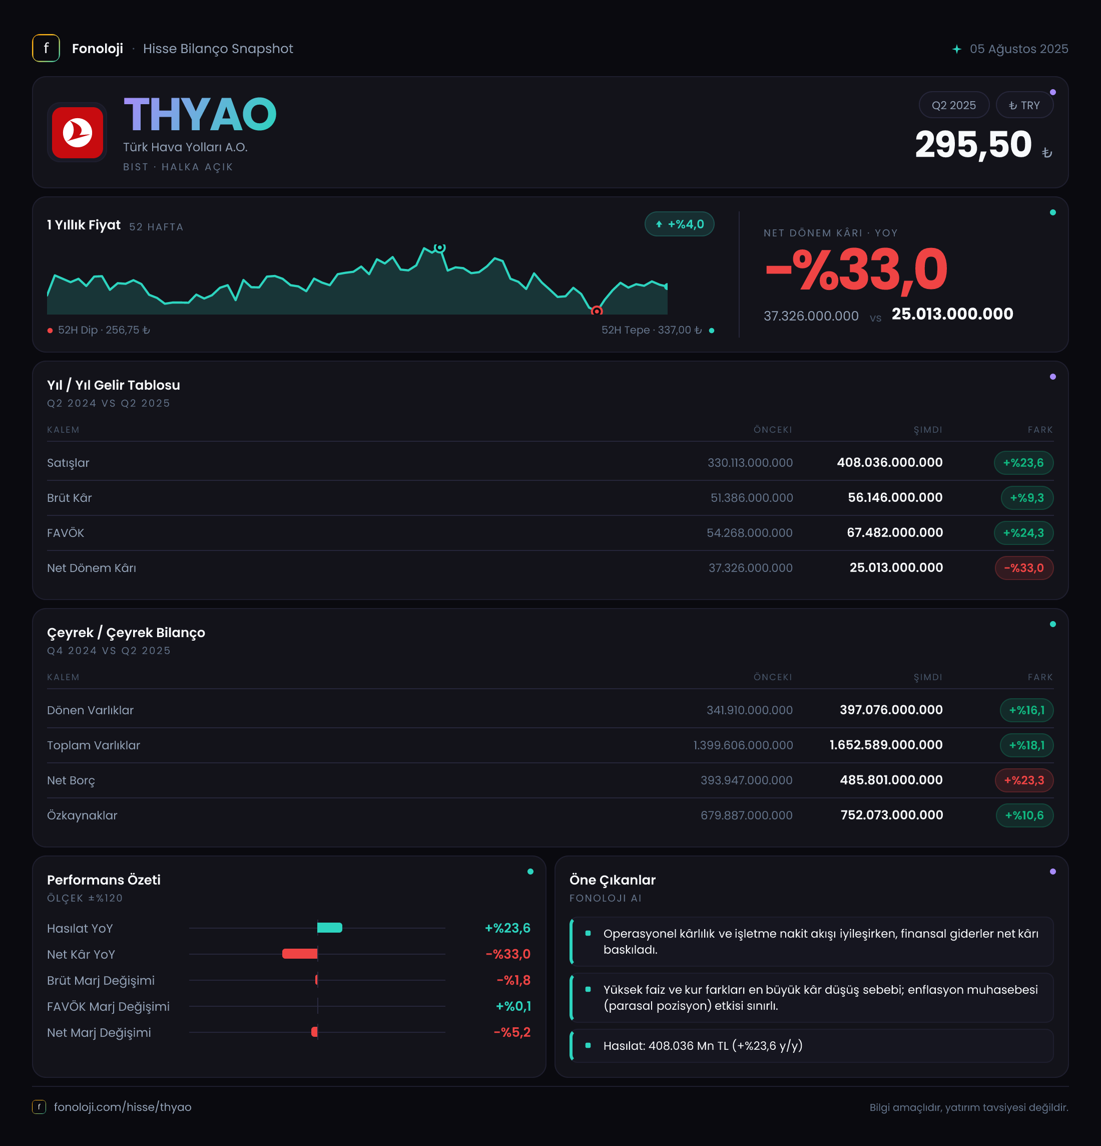Click the 'Net Dönem Kârı' row label

(92, 568)
